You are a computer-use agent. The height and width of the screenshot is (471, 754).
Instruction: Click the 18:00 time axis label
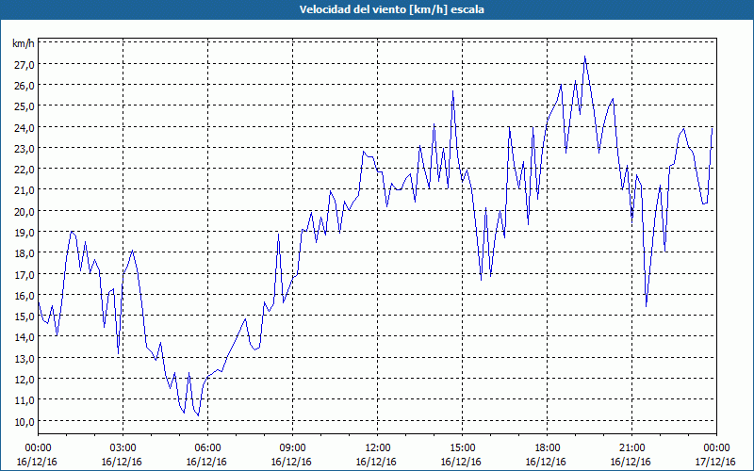tap(547, 448)
